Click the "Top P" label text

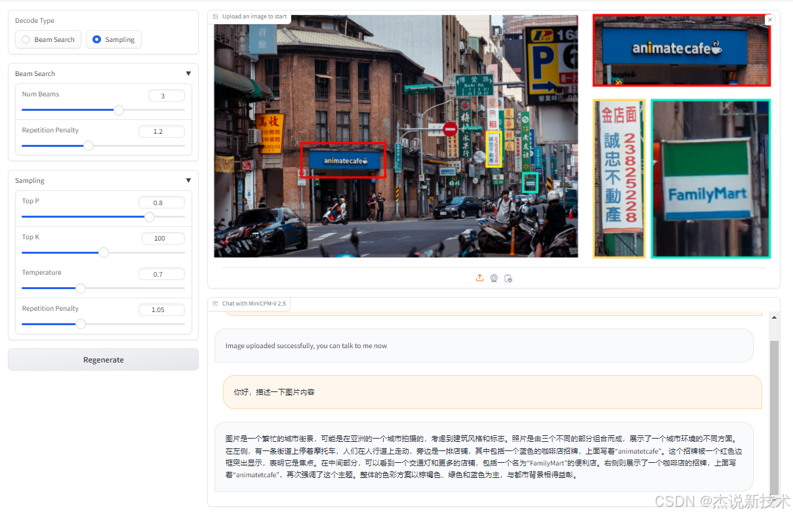point(31,201)
